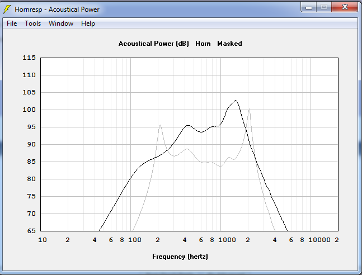Click the 'Hornresp - Acoustical Power' window title
This screenshot has height=275, width=362.
[57, 10]
